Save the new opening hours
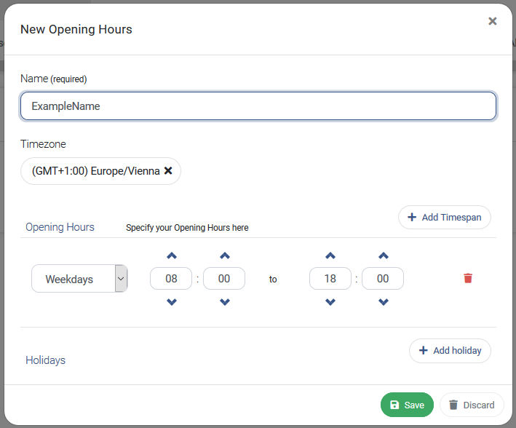 pos(407,405)
